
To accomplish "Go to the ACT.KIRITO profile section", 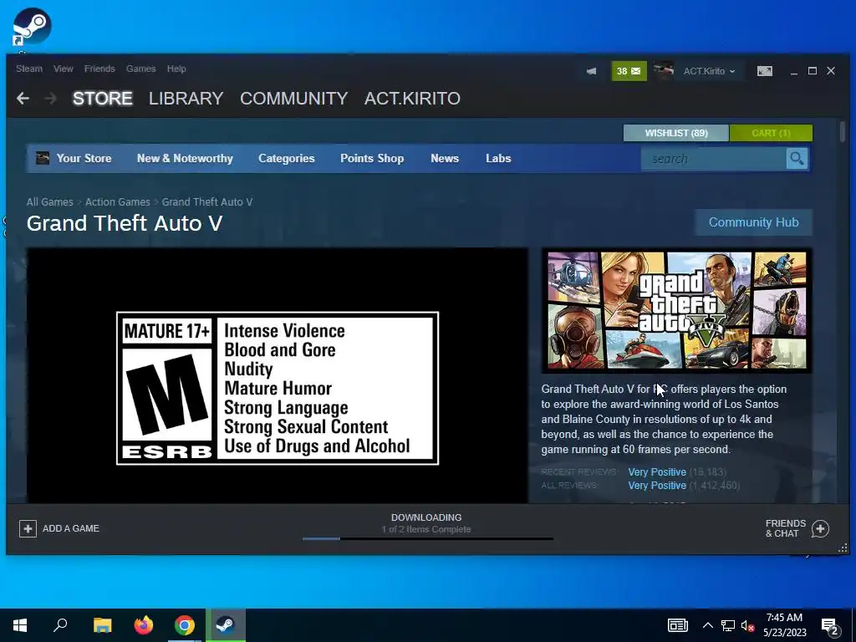I will [x=412, y=99].
